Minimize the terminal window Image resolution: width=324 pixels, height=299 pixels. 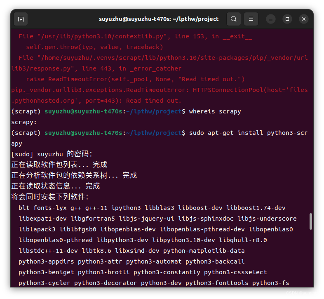click(271, 19)
